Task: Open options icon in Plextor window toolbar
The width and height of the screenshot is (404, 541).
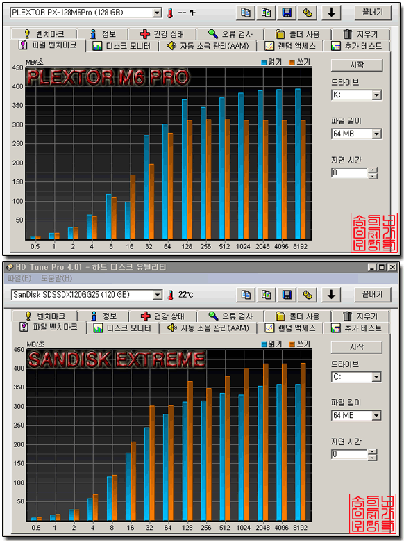Action: tap(308, 13)
